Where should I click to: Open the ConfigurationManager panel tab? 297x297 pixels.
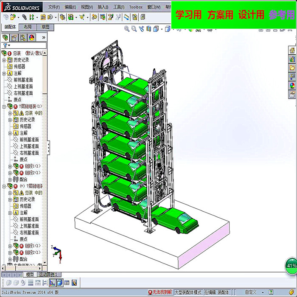click(x=23, y=38)
